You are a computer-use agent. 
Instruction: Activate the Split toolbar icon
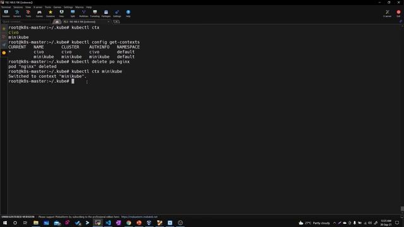pyautogui.click(x=73, y=13)
